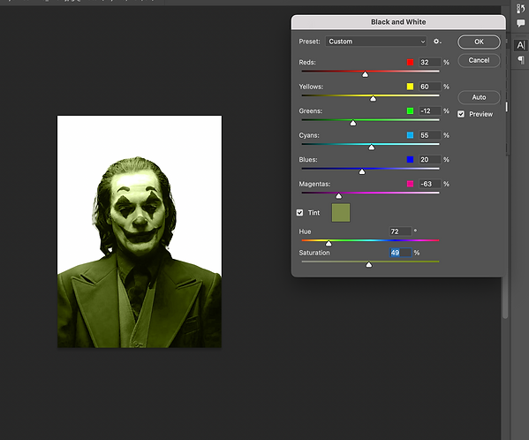Open the preset options gear menu
The height and width of the screenshot is (440, 529).
click(437, 42)
